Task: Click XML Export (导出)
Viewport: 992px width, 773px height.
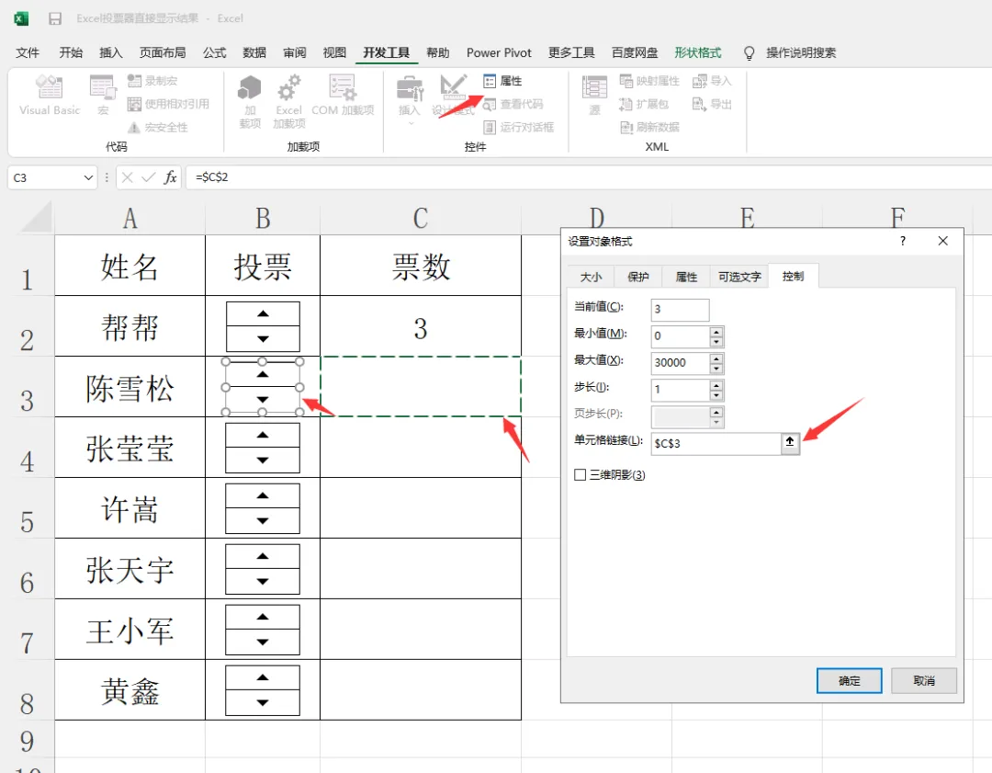Action: click(x=712, y=104)
